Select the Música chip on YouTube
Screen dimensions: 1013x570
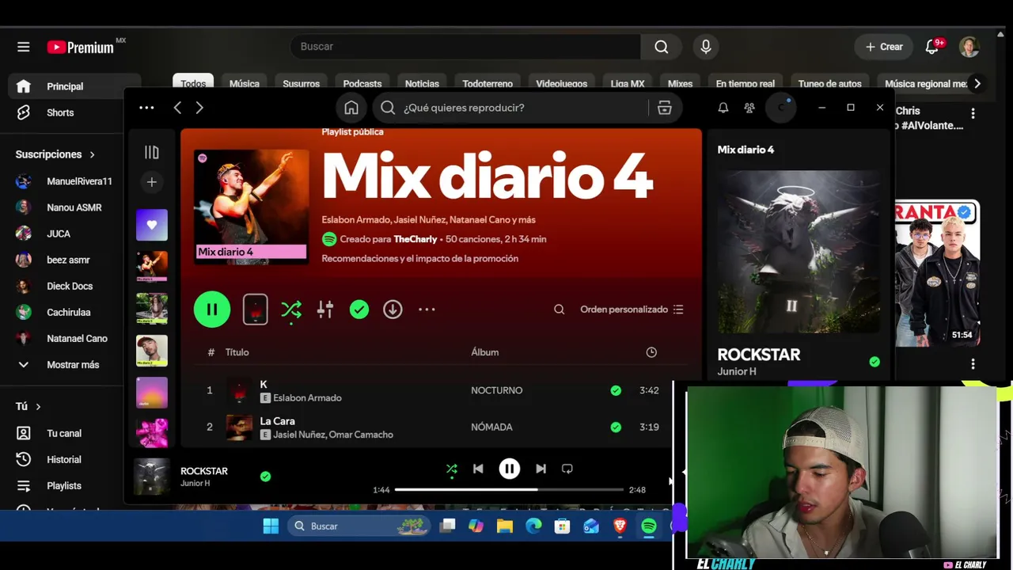(x=245, y=83)
